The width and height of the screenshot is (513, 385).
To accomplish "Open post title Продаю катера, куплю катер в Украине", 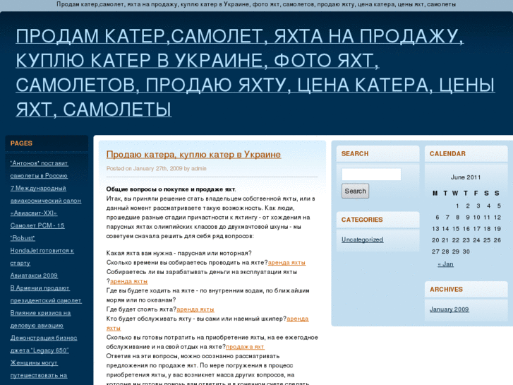I will coord(193,154).
